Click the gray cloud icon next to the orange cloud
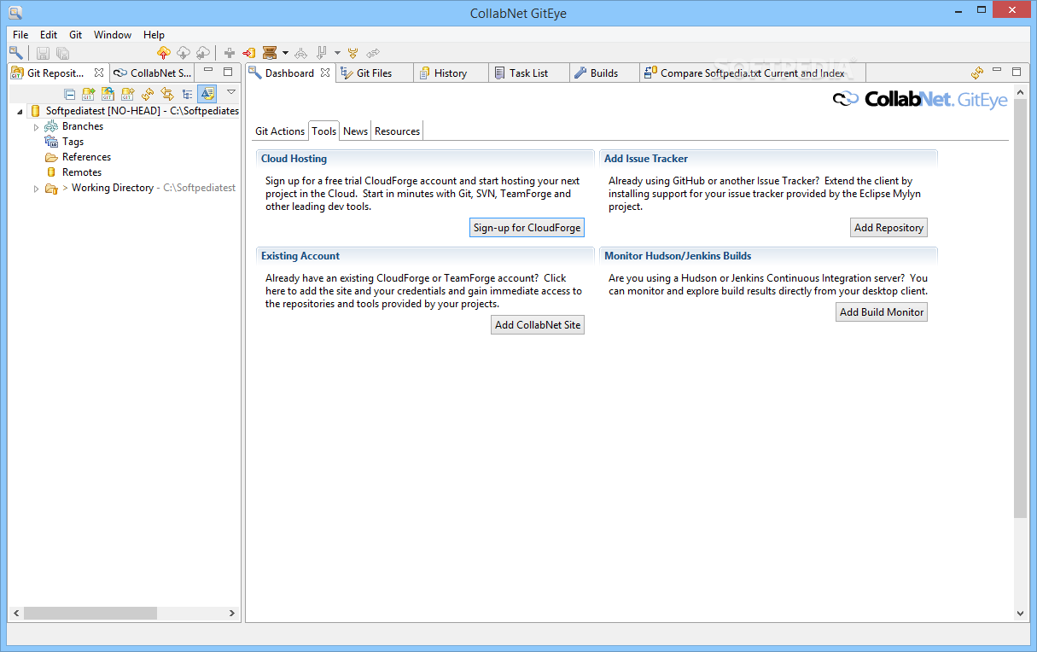 (x=183, y=53)
